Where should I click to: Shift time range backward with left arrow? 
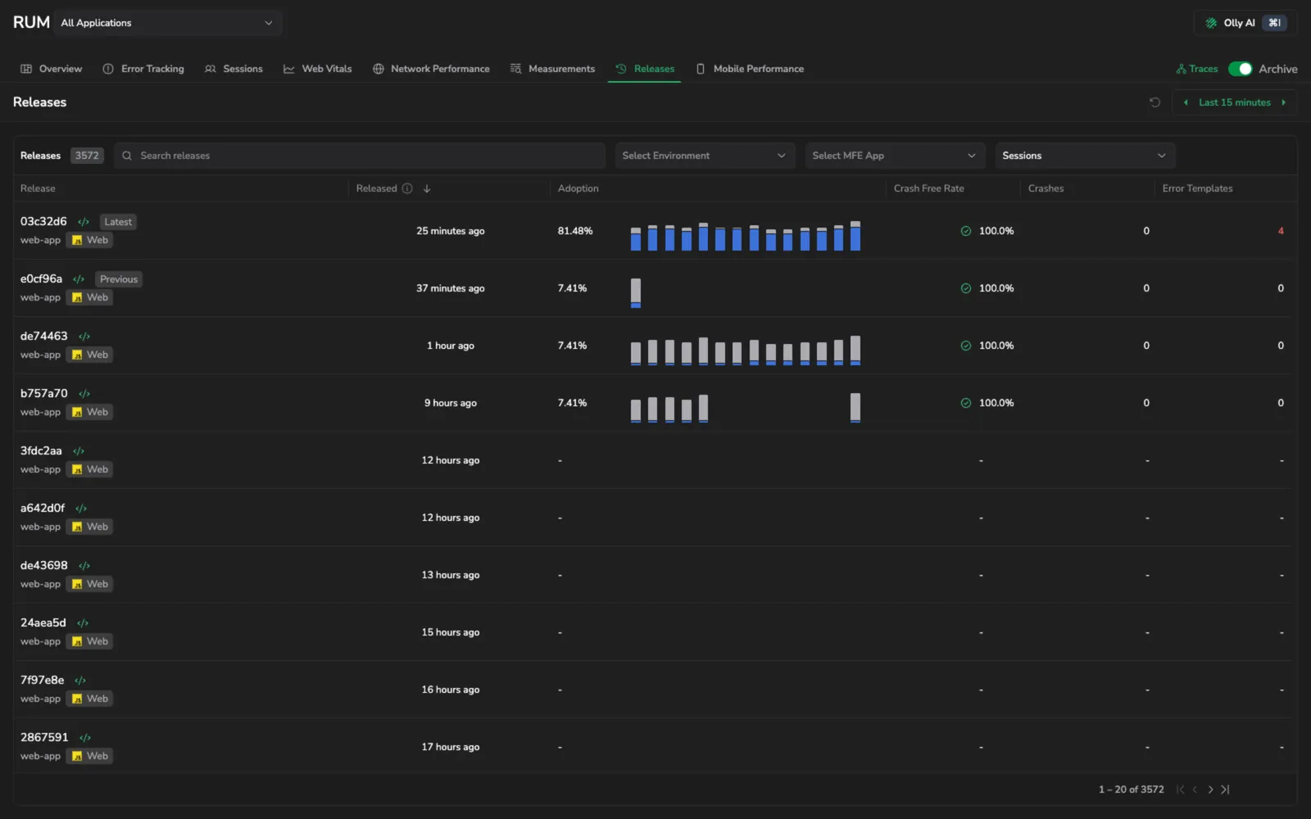coord(1186,102)
